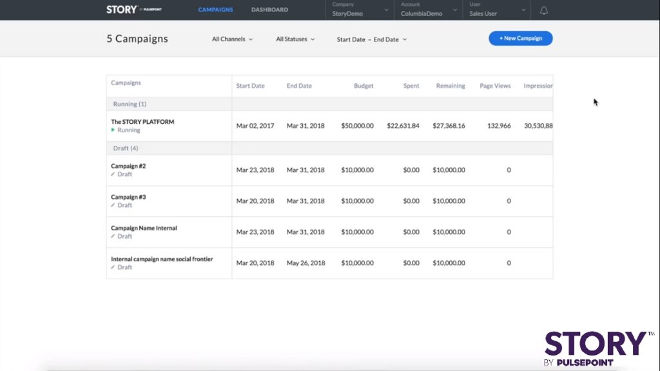Click the New Campaign button

[520, 38]
